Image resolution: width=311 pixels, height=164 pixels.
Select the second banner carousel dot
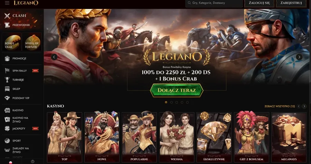click(171, 103)
